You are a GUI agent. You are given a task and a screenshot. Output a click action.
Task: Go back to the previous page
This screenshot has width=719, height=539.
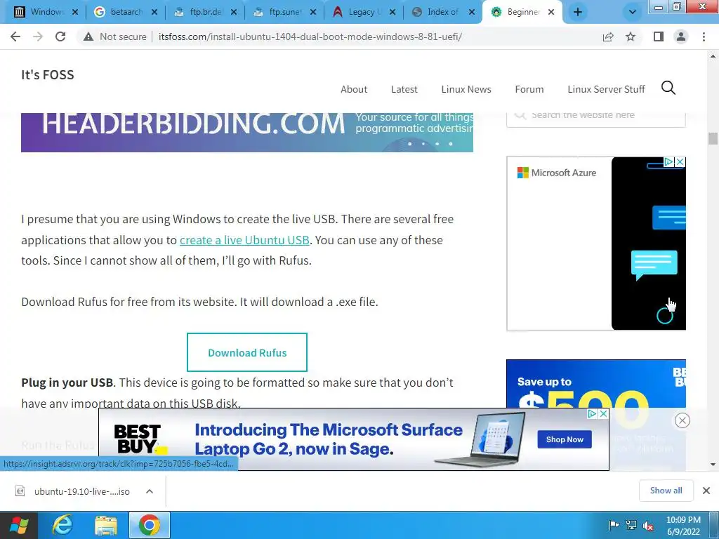[15, 36]
